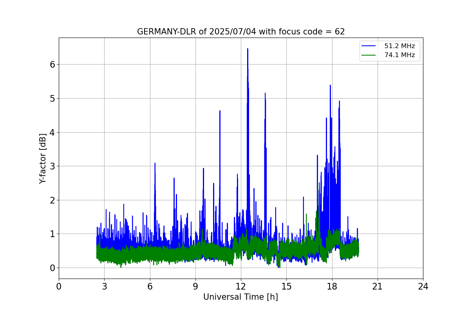Click x-axis tick label '21'
Screen dimensions: 470x313
[378, 286]
